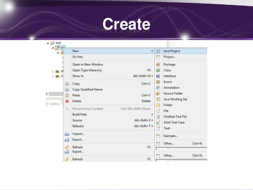This screenshot has height=190, width=253.
Task: Open the Refactor submenu arrow
Action: (152, 126)
